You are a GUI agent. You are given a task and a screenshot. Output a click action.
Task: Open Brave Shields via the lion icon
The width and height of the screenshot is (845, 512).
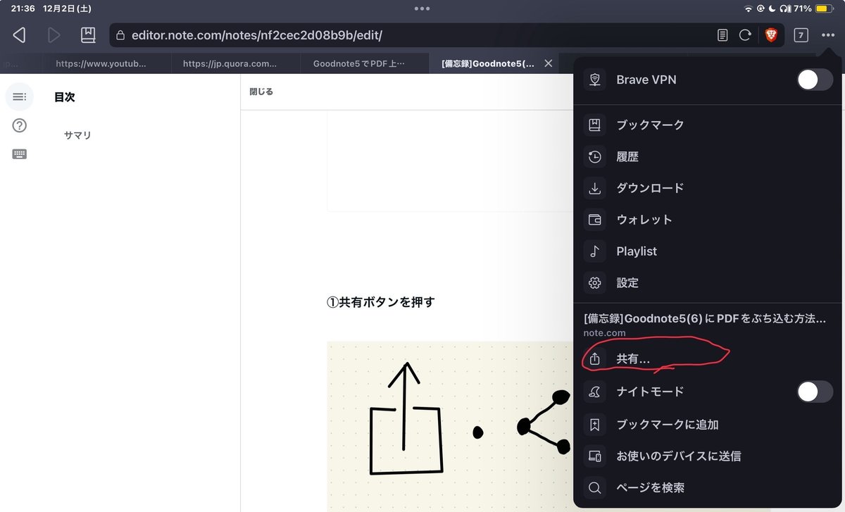tap(771, 35)
